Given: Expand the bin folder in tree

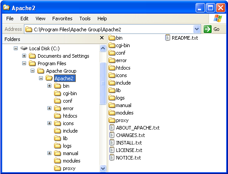Looking at the screenshot, I should click(49, 85).
